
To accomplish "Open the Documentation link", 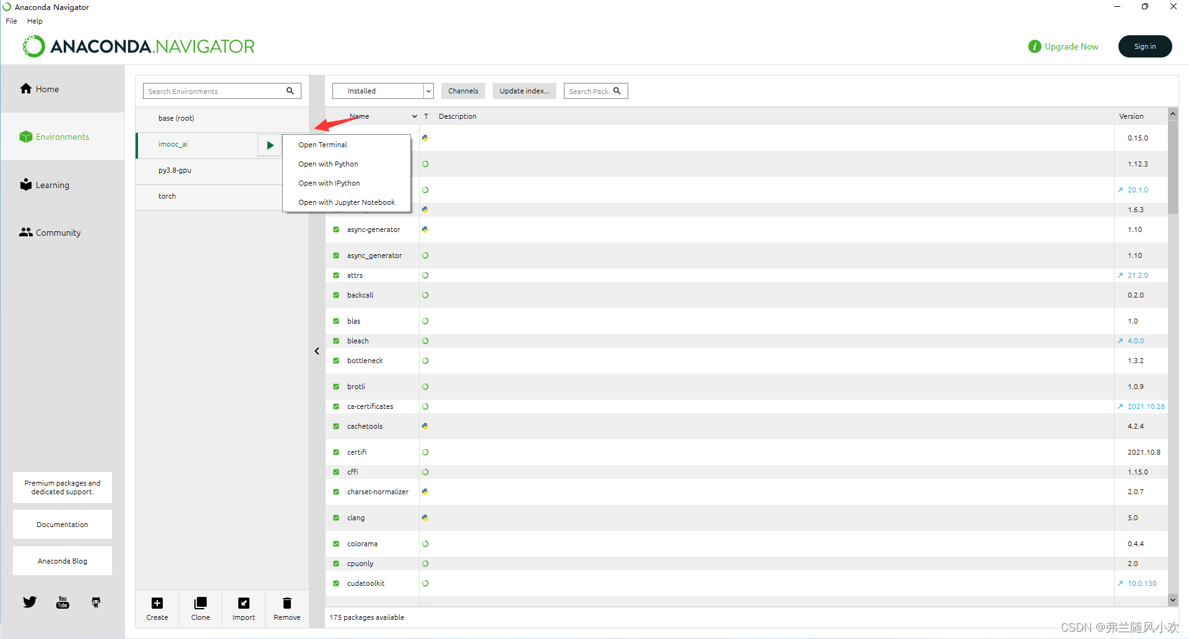I will (63, 525).
